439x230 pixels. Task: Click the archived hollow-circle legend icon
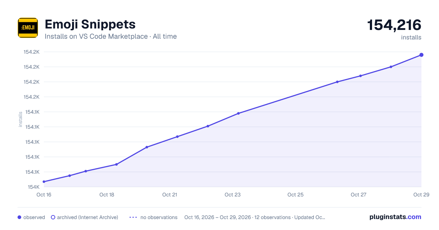pyautogui.click(x=53, y=217)
